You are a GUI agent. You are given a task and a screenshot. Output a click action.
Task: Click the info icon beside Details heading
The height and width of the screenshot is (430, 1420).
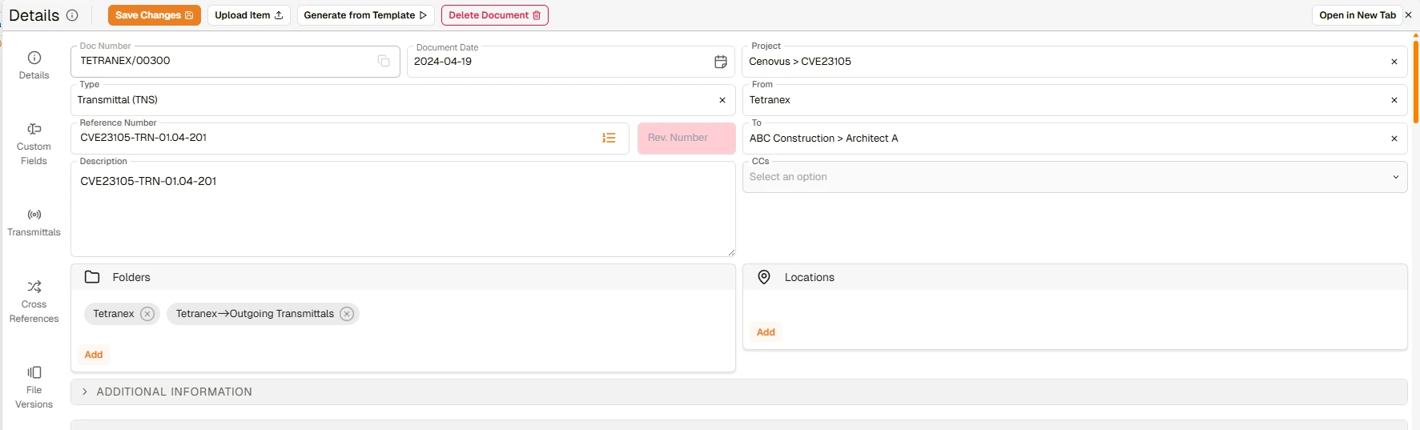72,15
